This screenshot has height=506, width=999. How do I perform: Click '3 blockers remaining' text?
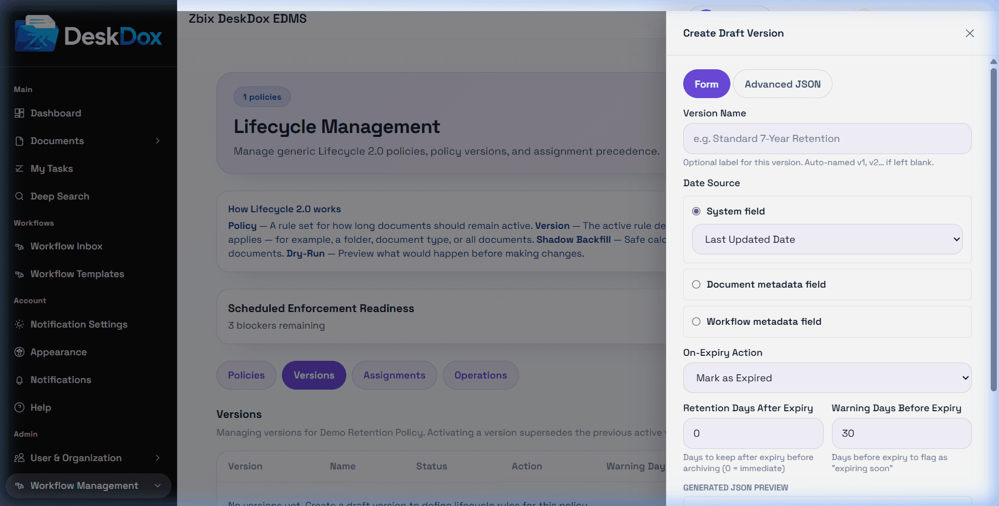pyautogui.click(x=276, y=325)
